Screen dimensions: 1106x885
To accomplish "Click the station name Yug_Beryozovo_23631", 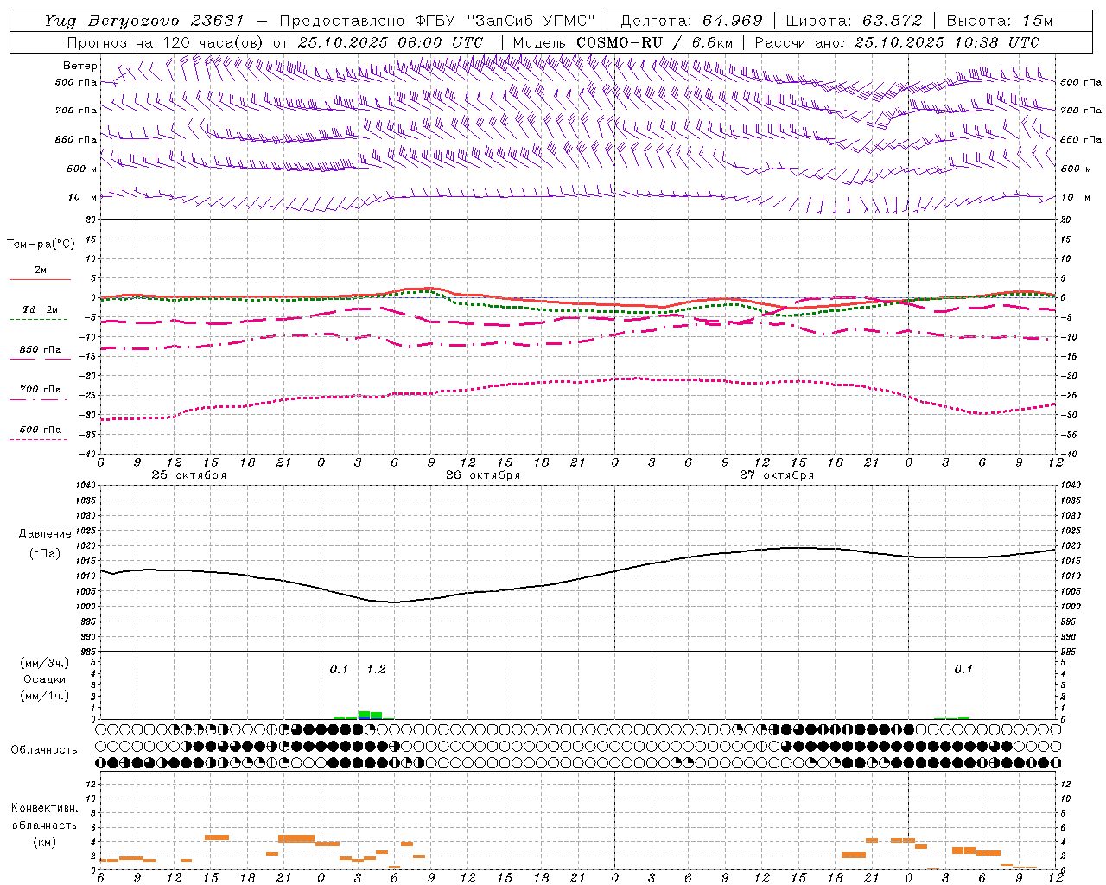I will tap(144, 21).
